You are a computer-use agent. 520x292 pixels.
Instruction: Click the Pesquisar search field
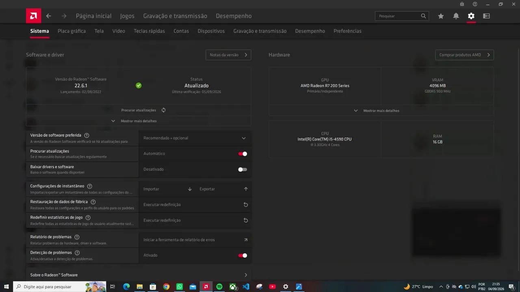[402, 16]
